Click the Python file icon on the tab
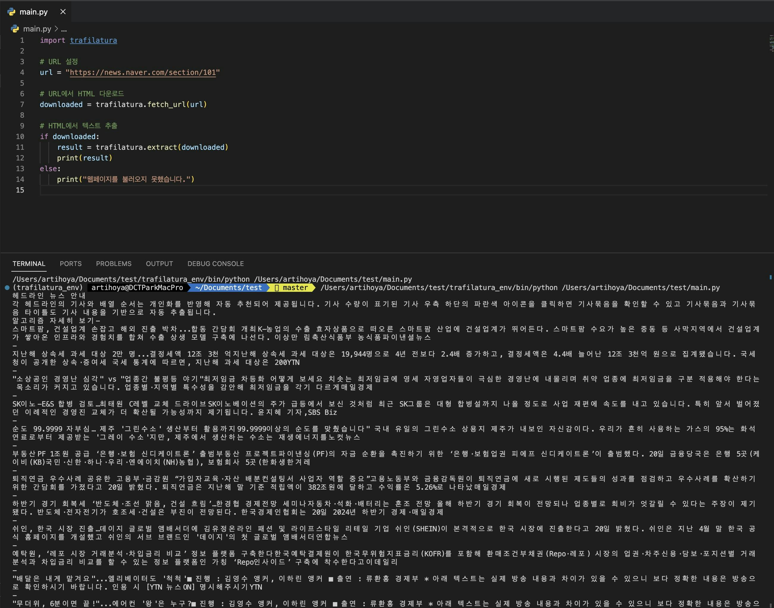This screenshot has height=608, width=774. pyautogui.click(x=11, y=12)
